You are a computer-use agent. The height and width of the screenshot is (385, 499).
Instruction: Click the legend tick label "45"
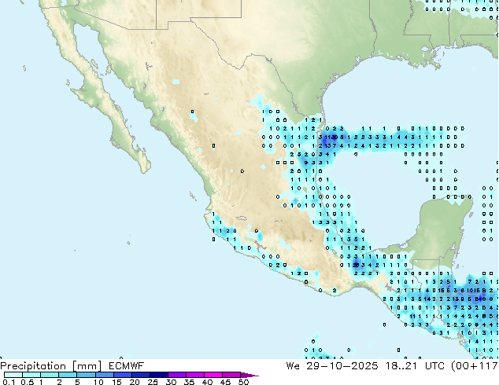click(x=226, y=382)
